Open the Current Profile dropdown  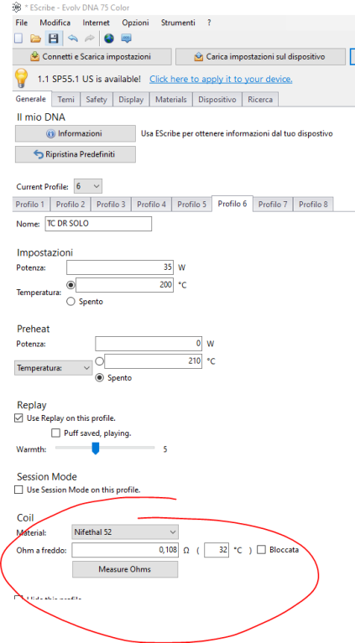(88, 186)
